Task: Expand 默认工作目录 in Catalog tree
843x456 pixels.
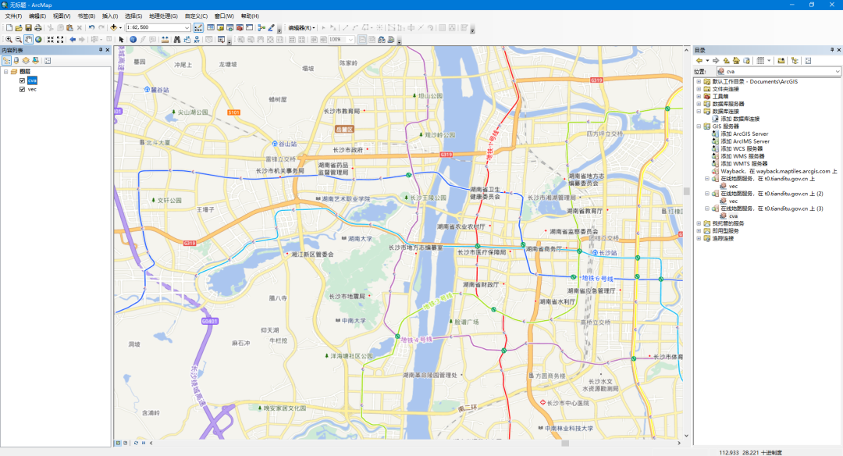Action: 699,82
